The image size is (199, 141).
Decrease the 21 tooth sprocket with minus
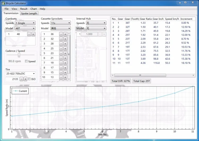61,58
